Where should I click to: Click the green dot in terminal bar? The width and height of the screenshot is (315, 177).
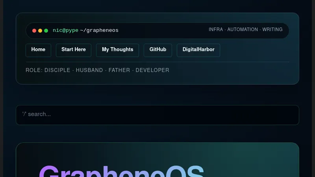coord(46,31)
